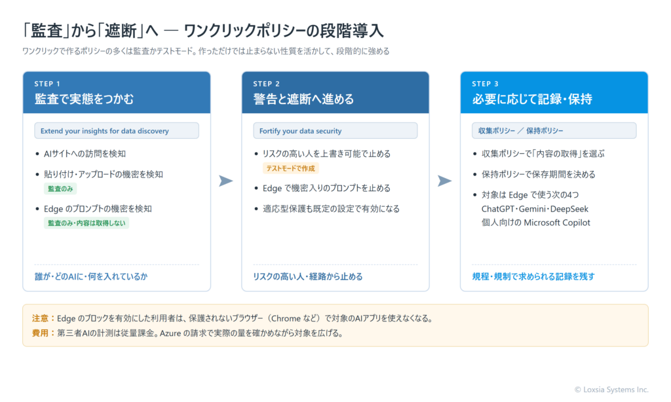Click the 費用 note about Azure billing
The height and width of the screenshot is (402, 671).
[188, 333]
